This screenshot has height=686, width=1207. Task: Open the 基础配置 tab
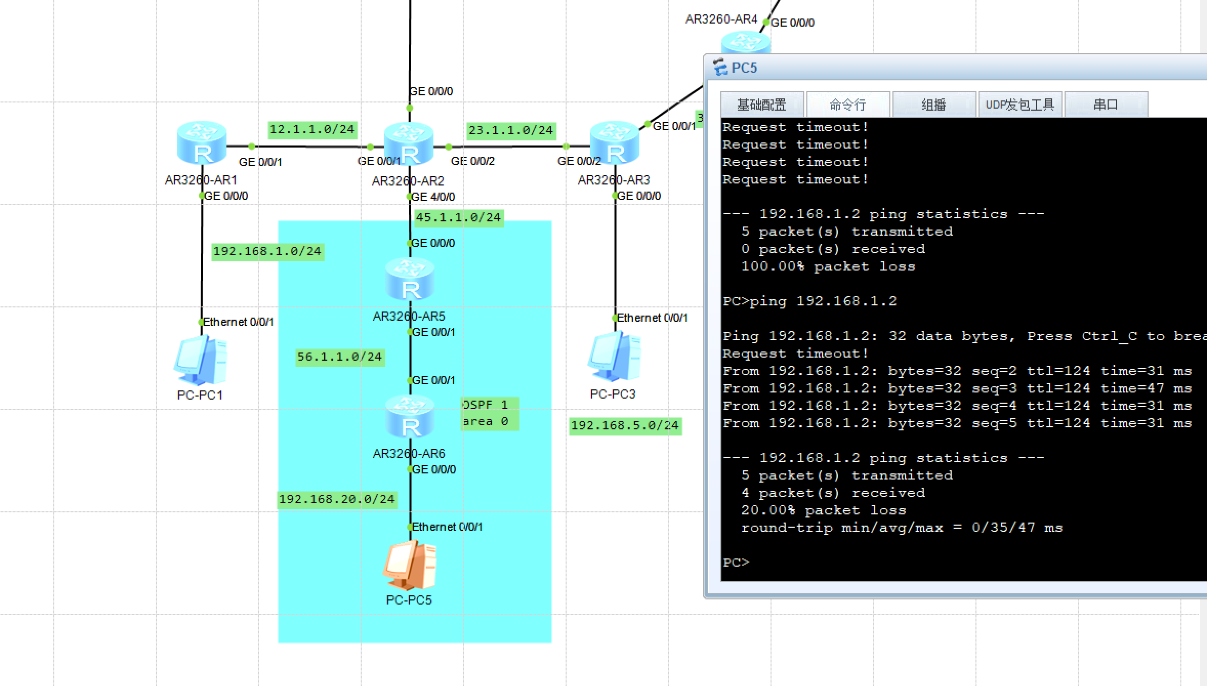[x=761, y=105]
